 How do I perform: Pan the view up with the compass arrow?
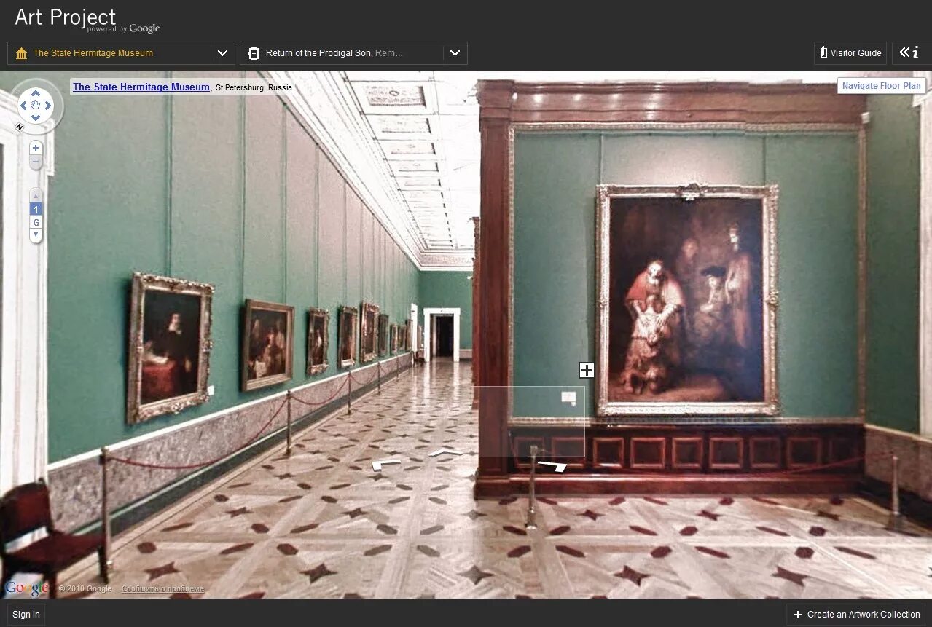[35, 94]
